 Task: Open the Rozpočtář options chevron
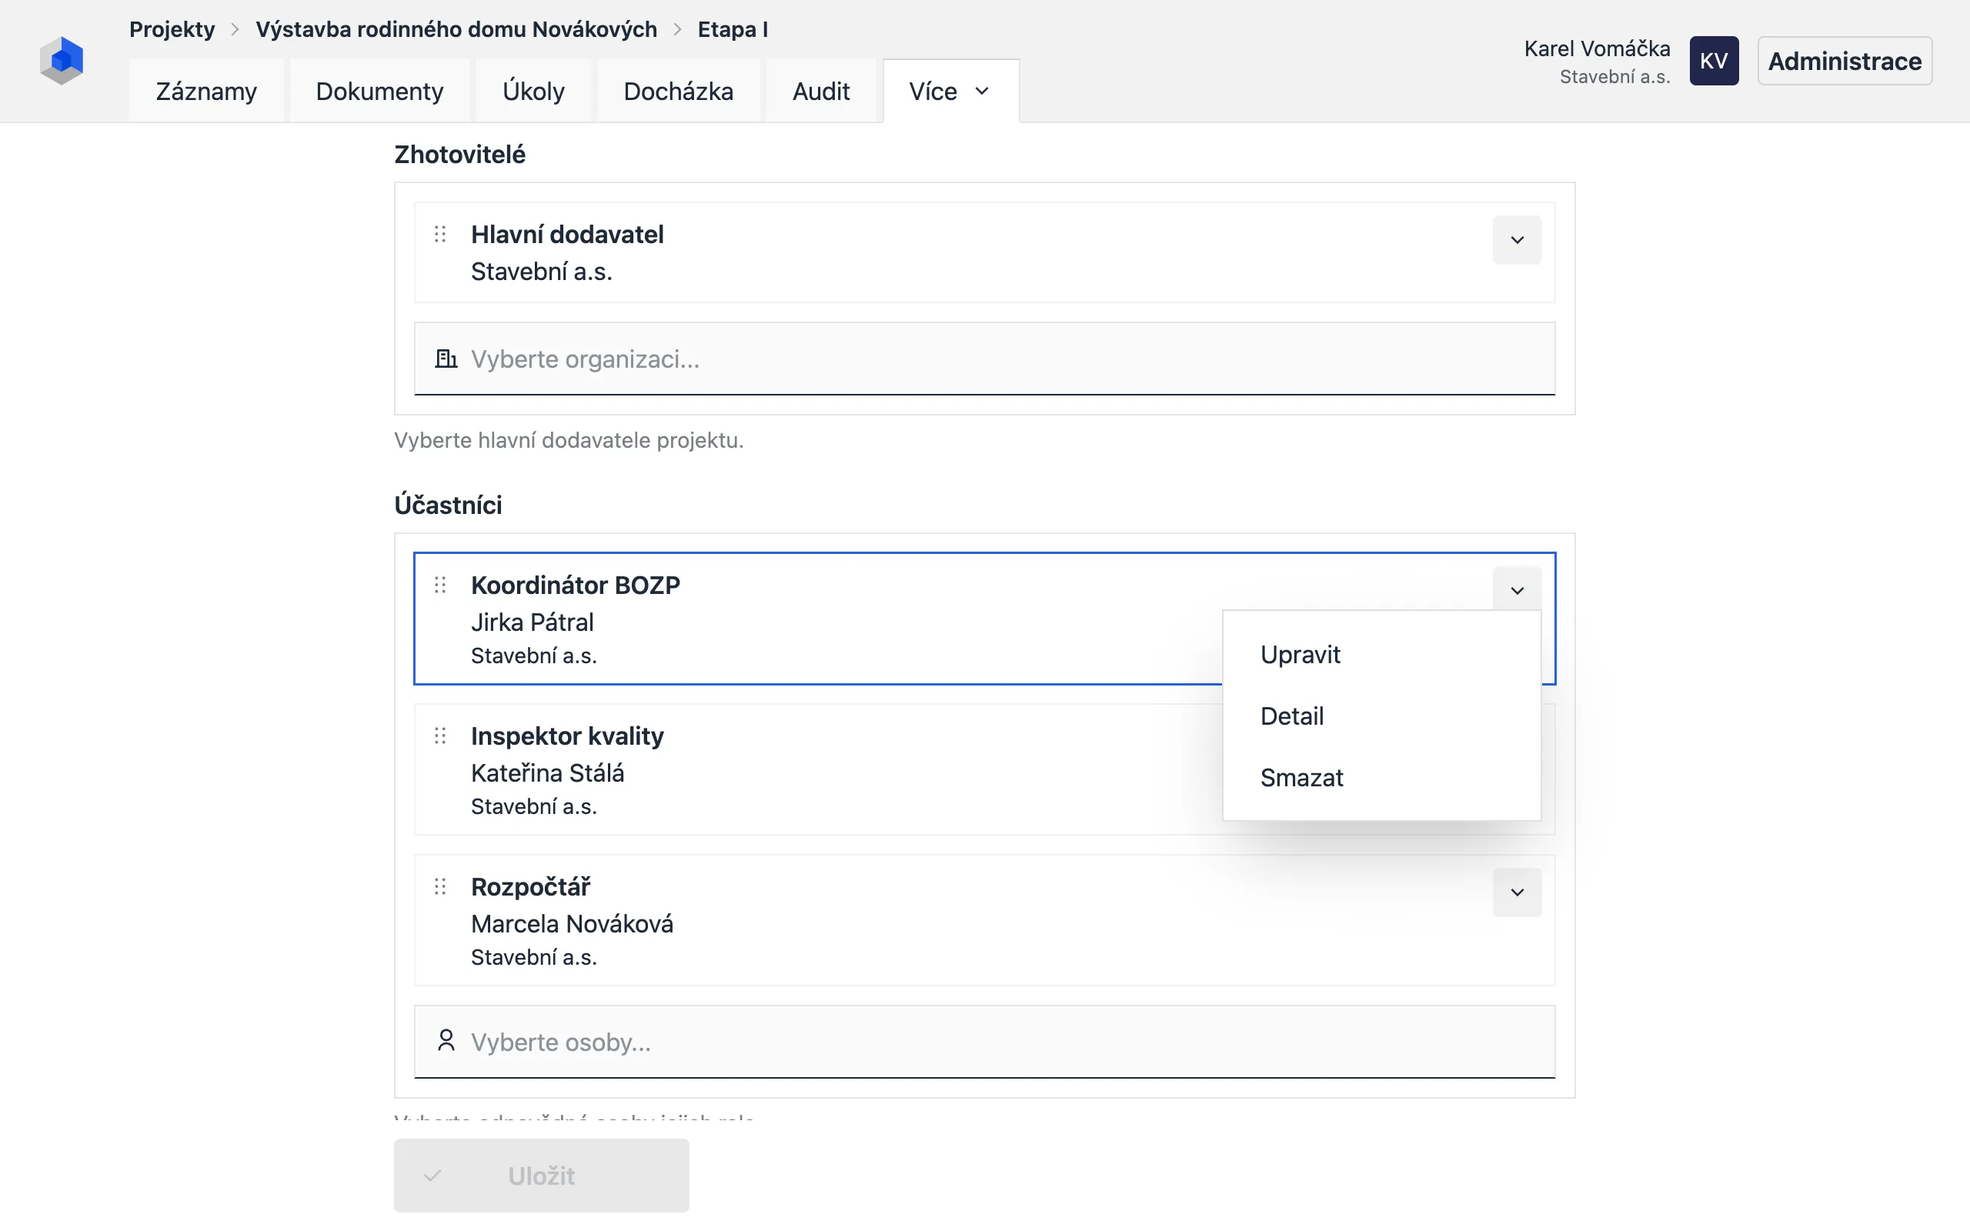[x=1517, y=892]
